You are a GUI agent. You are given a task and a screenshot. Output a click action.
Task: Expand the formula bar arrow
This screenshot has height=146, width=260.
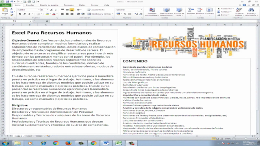pyautogui.click(x=258, y=21)
